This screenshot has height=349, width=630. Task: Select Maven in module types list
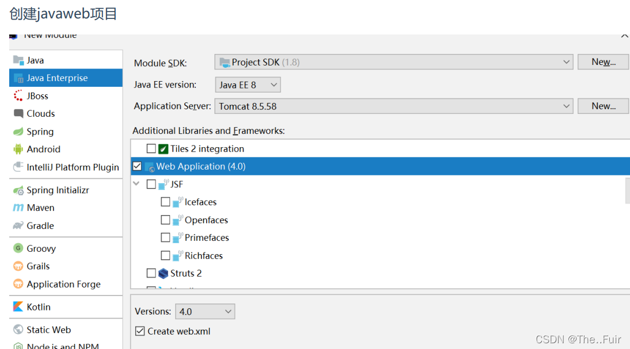click(x=66, y=208)
